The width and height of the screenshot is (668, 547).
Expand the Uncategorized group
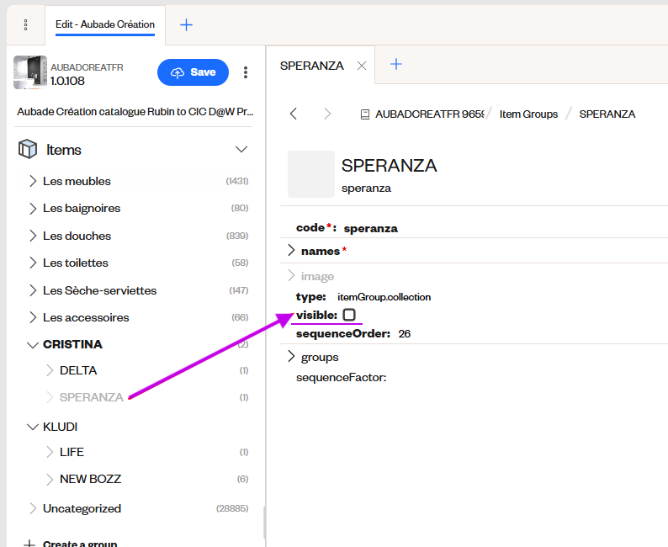(x=33, y=508)
